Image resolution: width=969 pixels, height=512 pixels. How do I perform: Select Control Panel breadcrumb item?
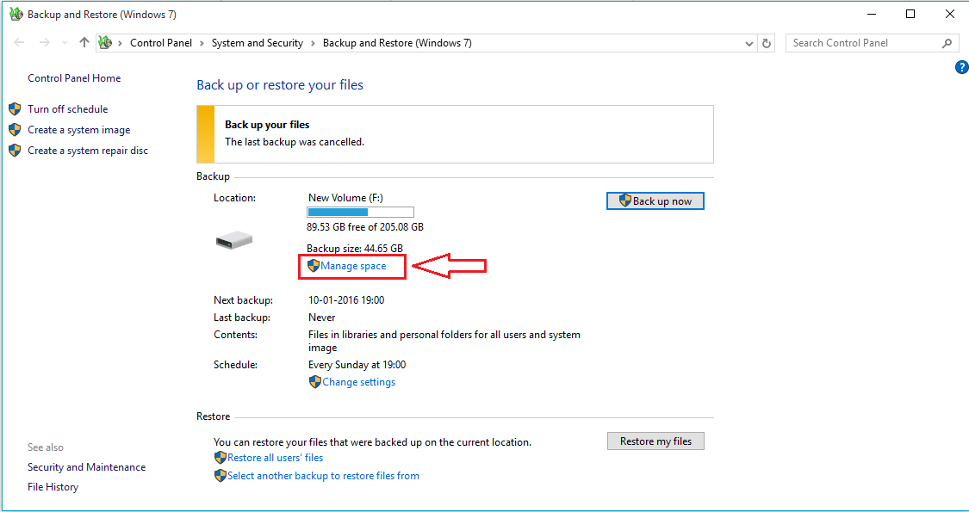[x=161, y=43]
